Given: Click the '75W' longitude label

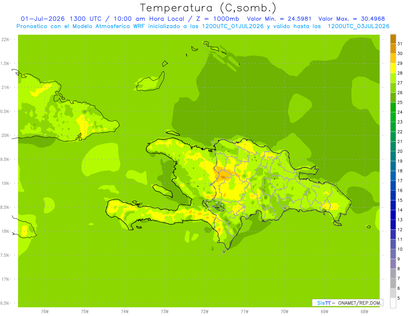Looking at the screenshot, I should pyautogui.click(x=85, y=311).
